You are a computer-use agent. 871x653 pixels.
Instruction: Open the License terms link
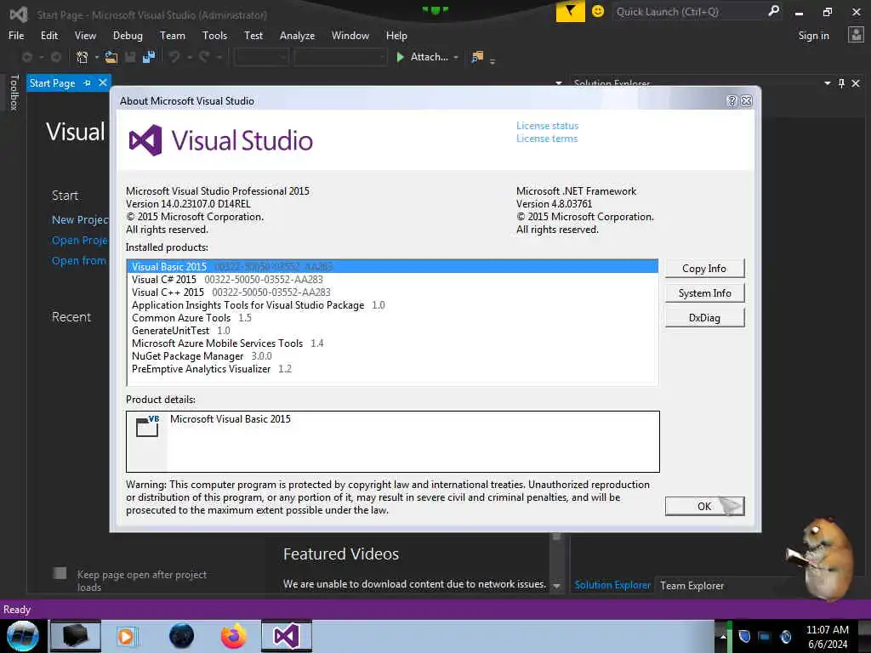pyautogui.click(x=547, y=139)
